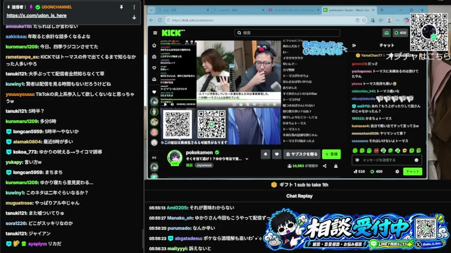
Task: Go back in the browser
Action: coord(152,20)
